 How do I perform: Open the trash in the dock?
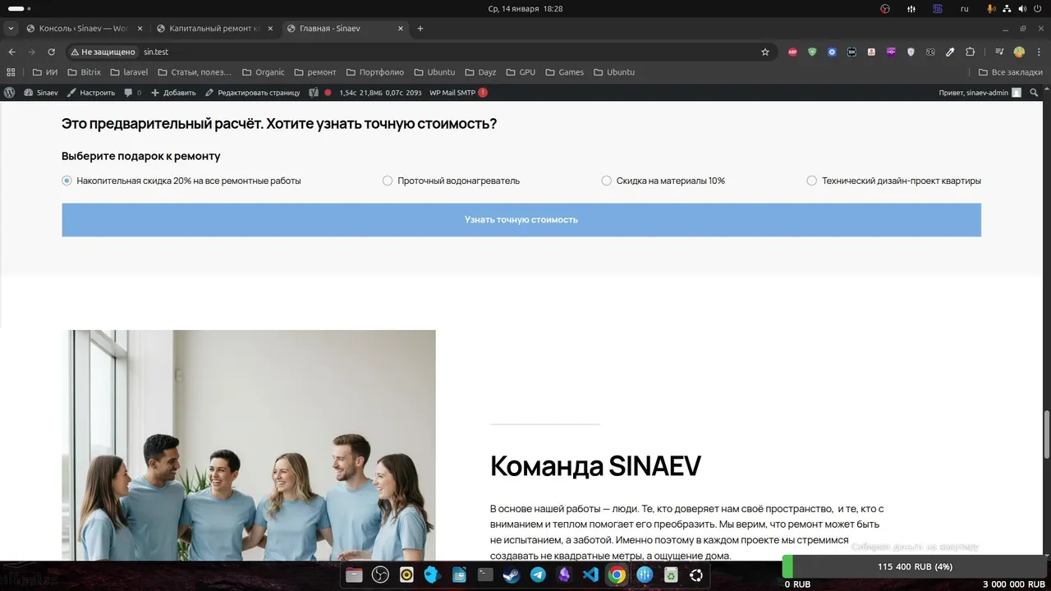[671, 575]
